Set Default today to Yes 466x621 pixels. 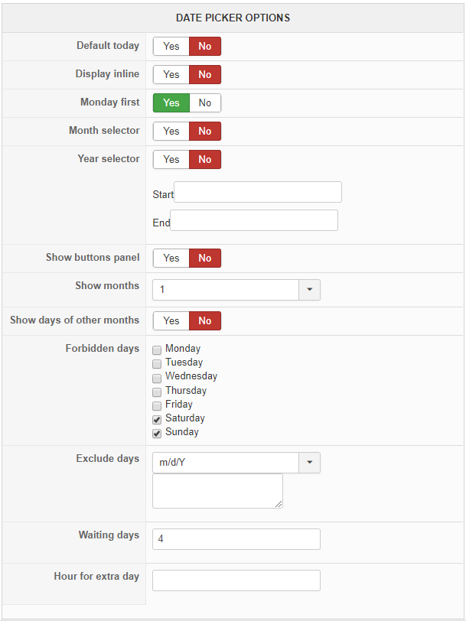click(171, 47)
